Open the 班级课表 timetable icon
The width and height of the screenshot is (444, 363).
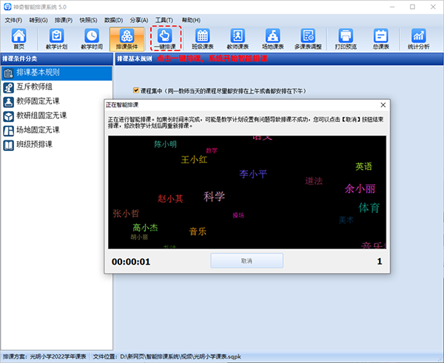203,38
